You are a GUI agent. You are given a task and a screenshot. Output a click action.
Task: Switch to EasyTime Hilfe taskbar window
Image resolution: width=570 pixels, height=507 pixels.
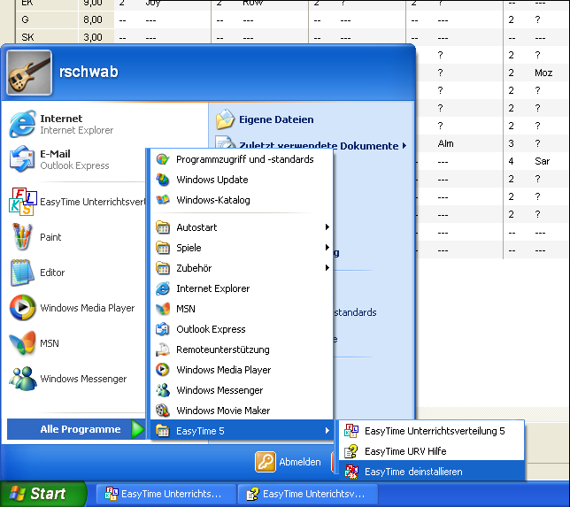310,494
